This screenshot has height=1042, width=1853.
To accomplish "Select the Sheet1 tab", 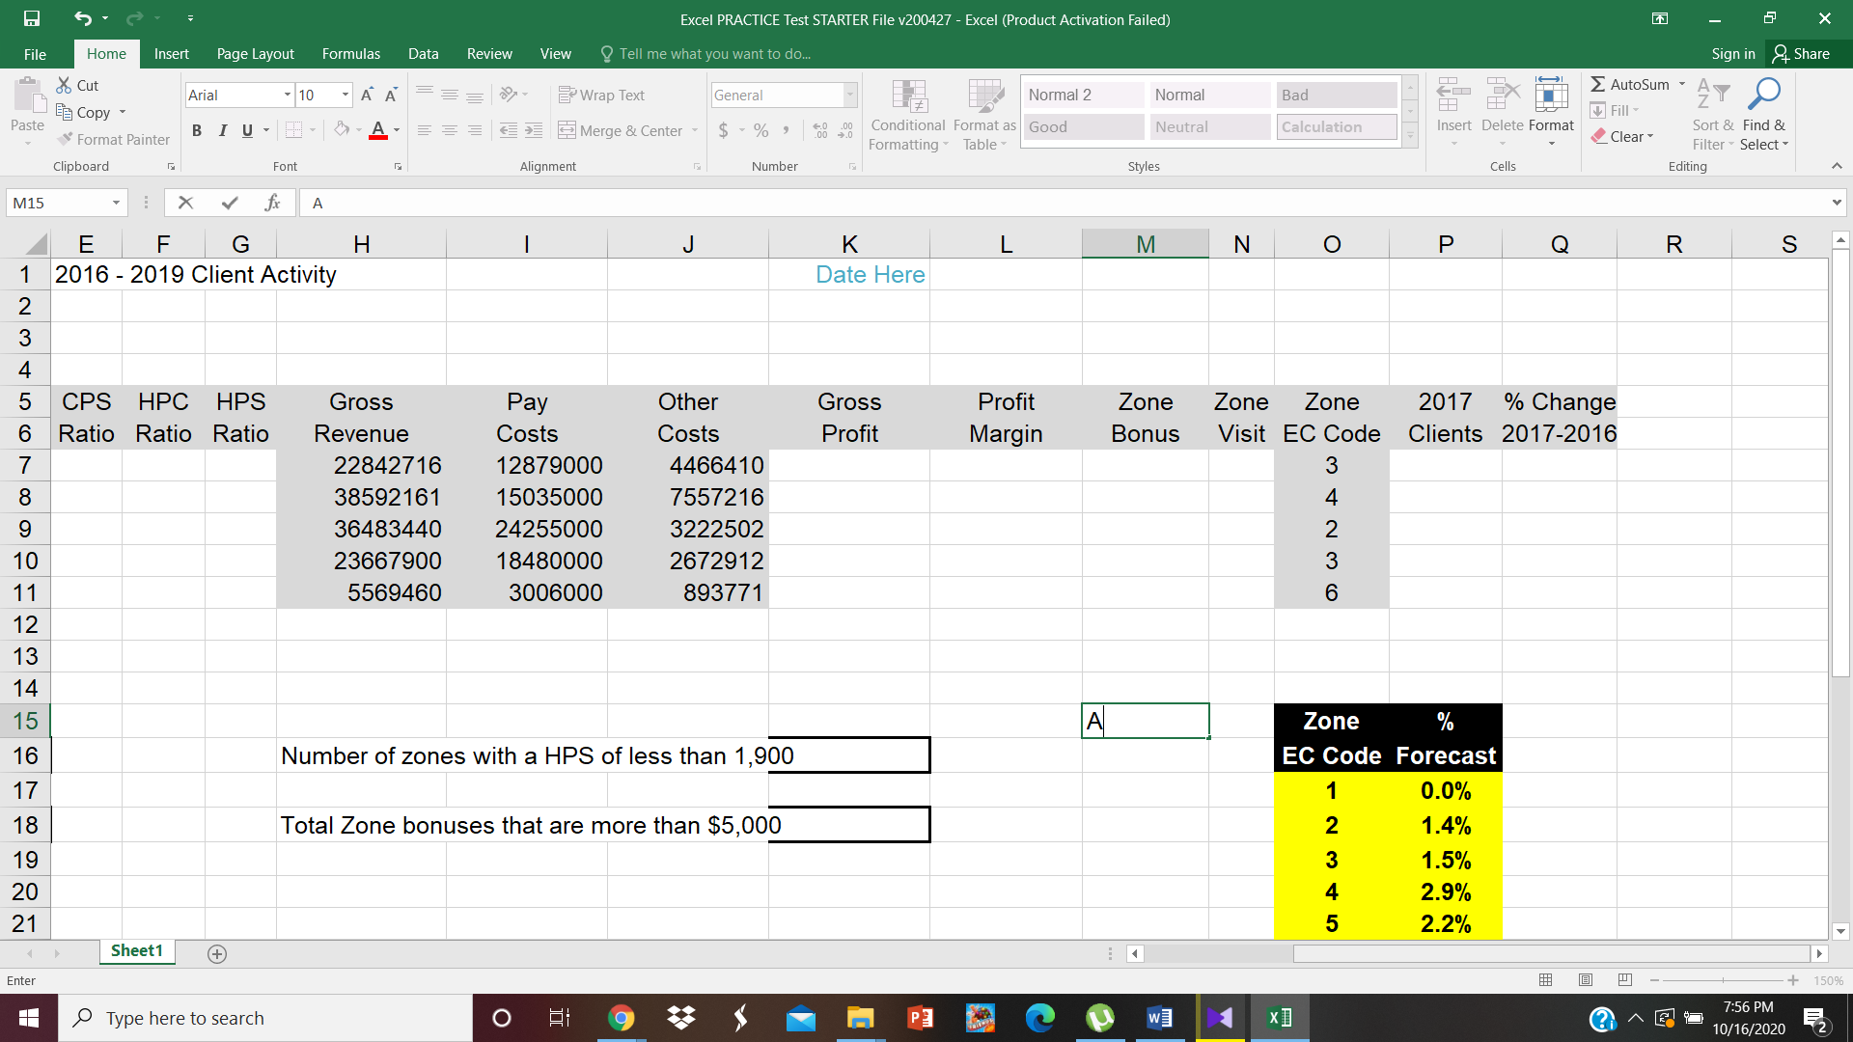I will point(136,950).
